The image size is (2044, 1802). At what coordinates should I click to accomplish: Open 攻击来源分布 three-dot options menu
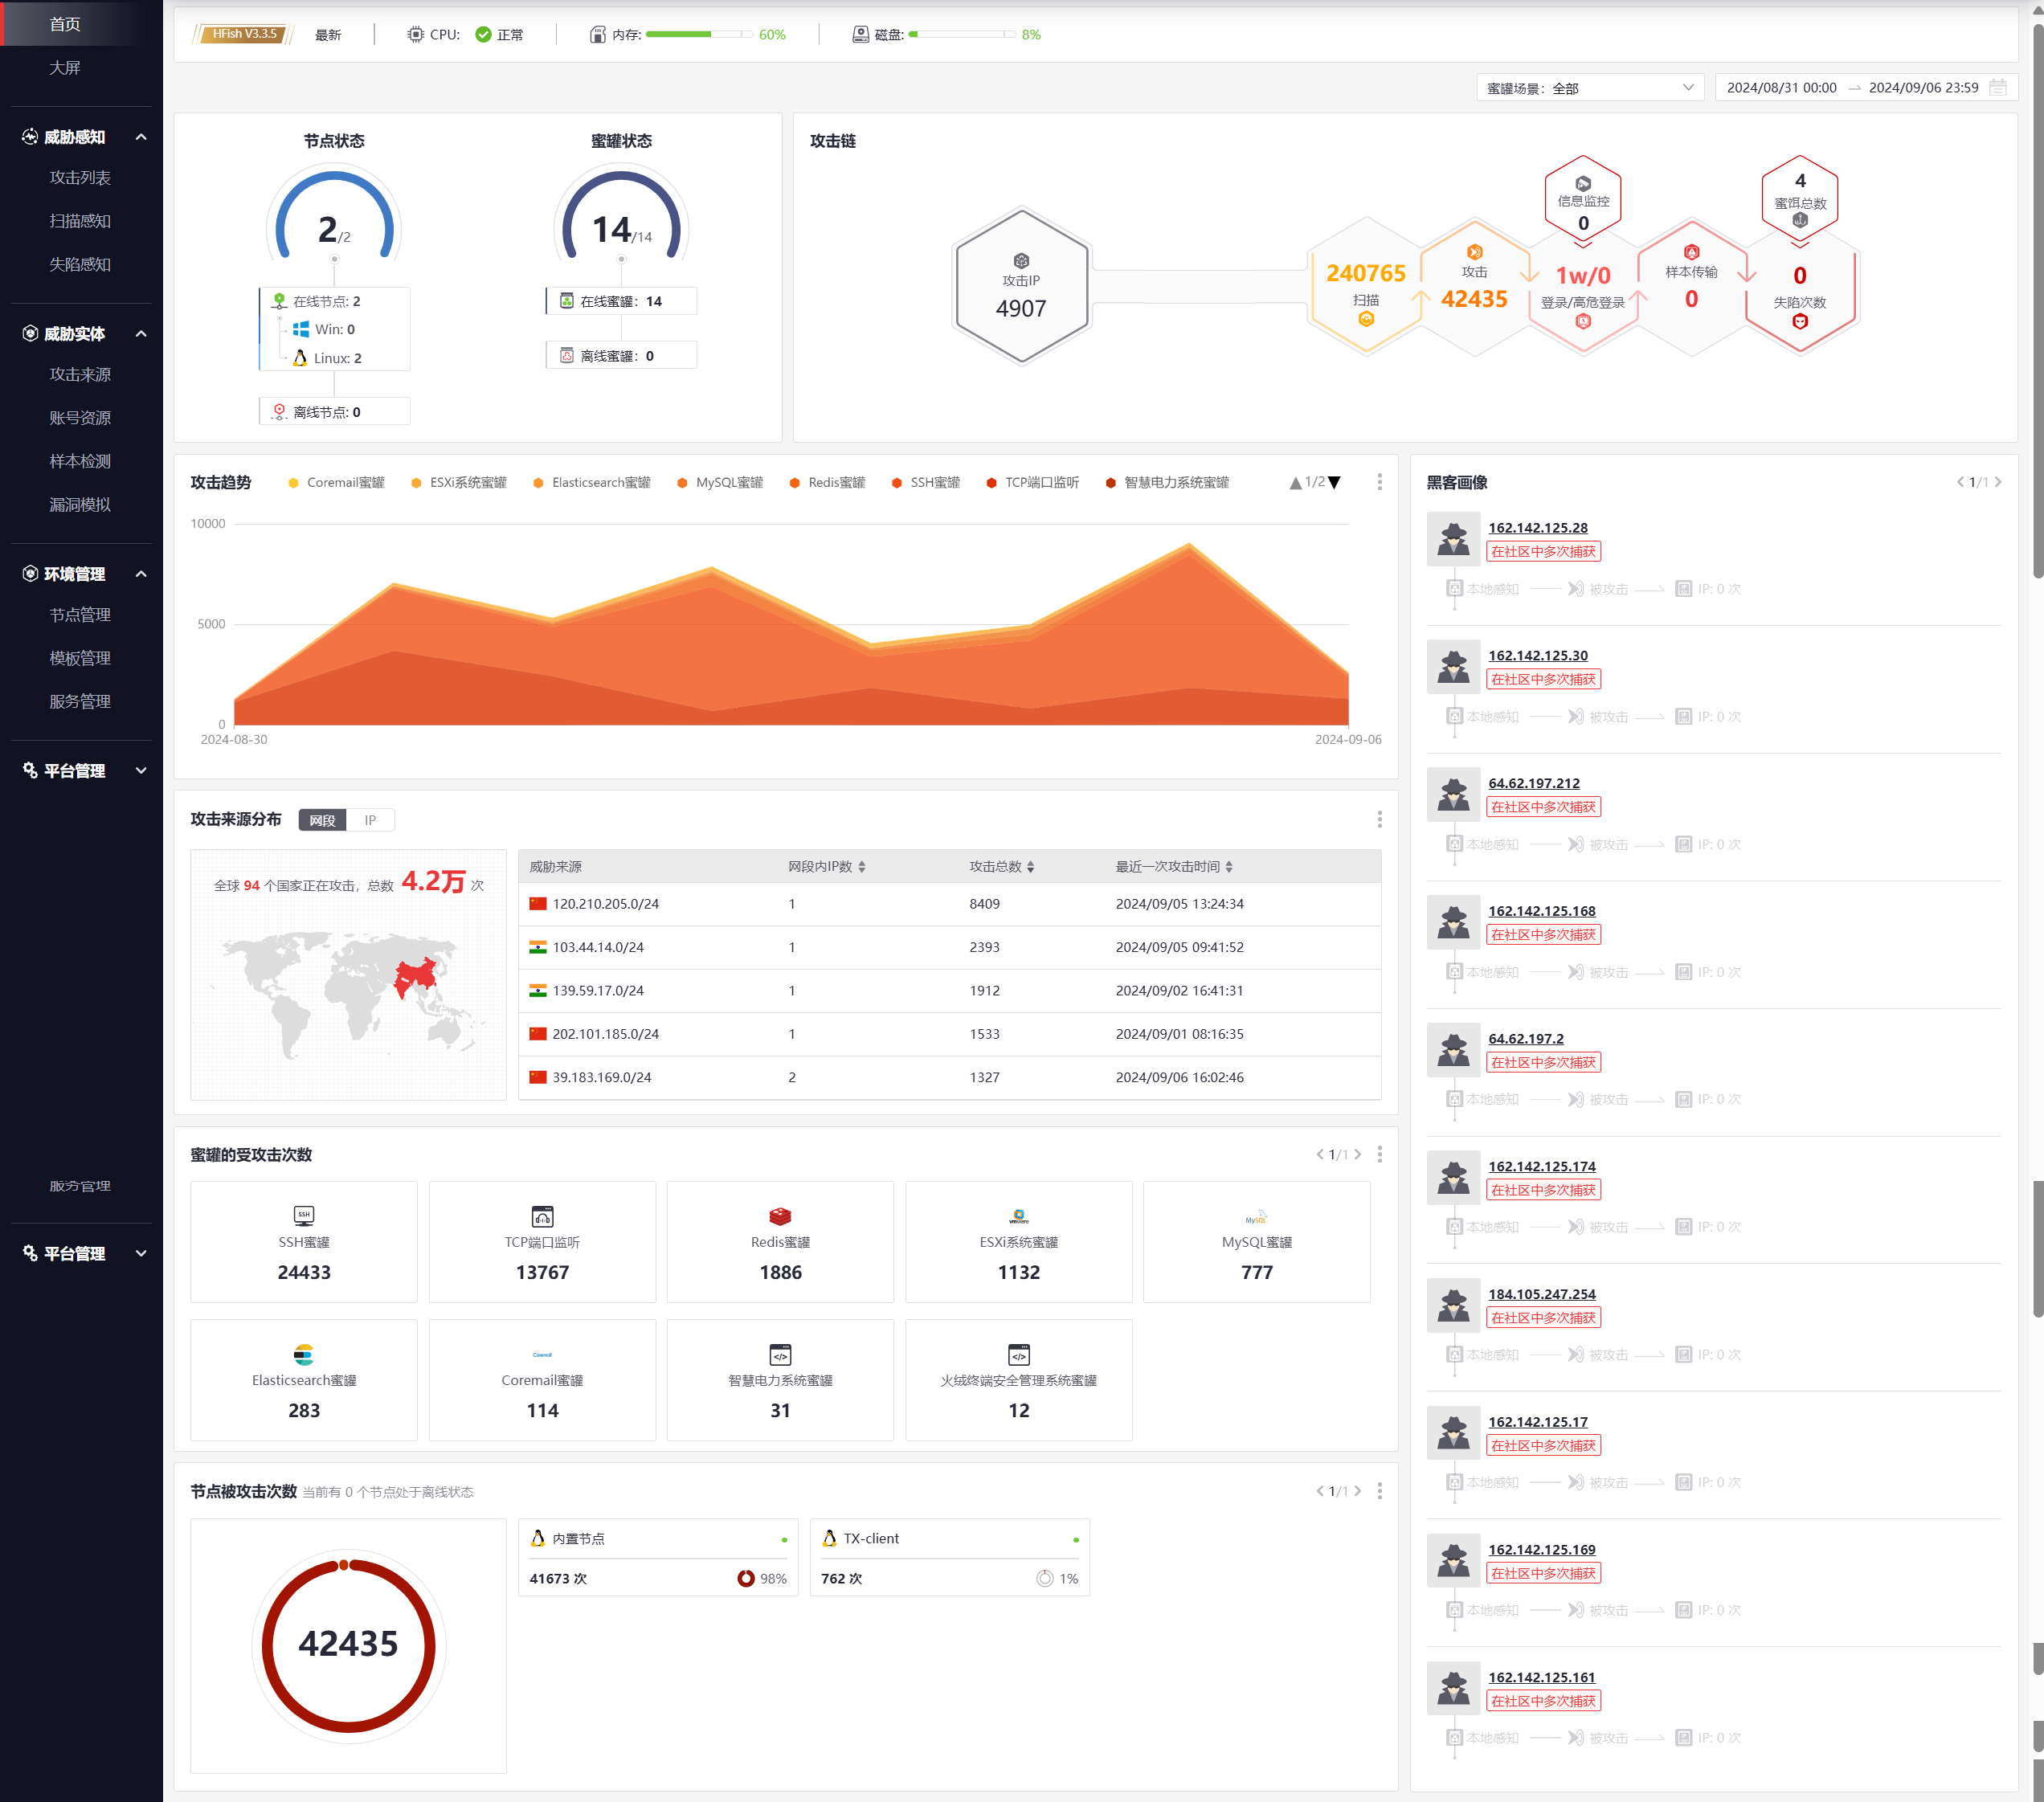(1379, 820)
